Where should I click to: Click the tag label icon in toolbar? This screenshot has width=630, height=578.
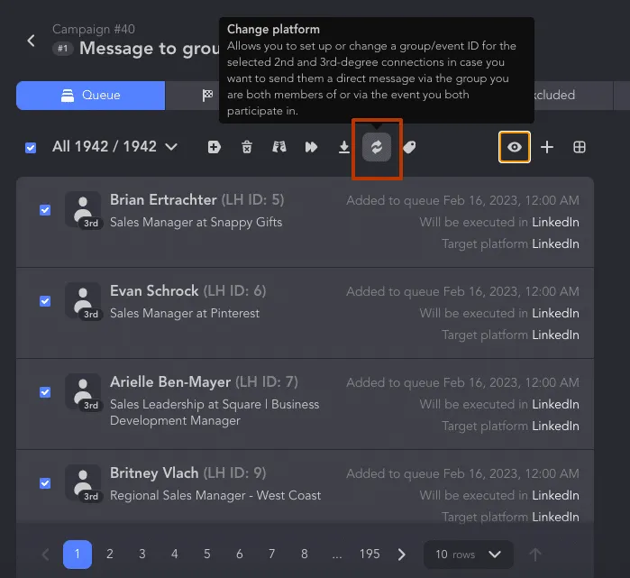(x=409, y=147)
